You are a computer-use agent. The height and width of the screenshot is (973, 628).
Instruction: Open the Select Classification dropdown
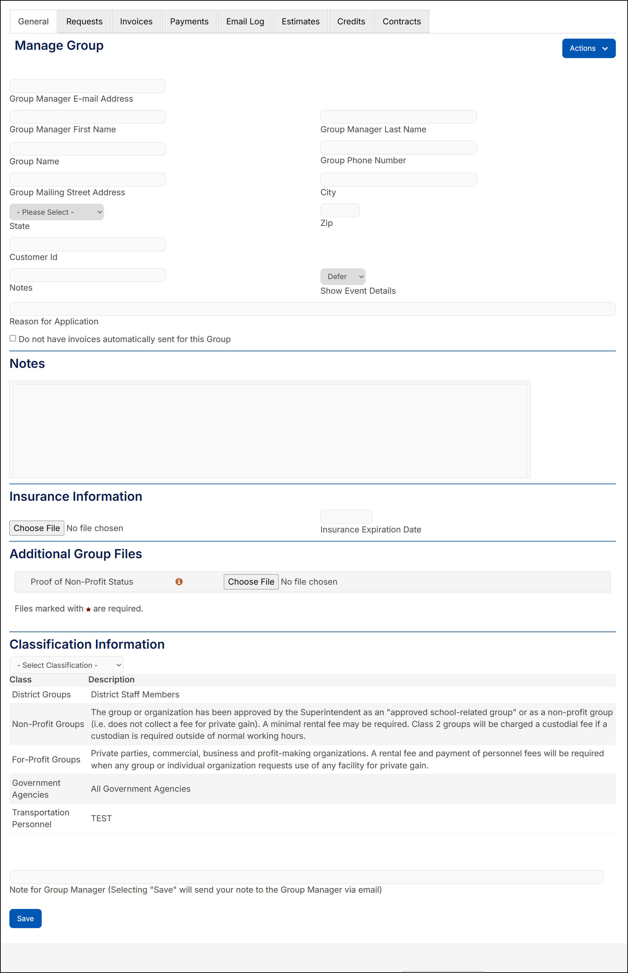click(x=66, y=665)
